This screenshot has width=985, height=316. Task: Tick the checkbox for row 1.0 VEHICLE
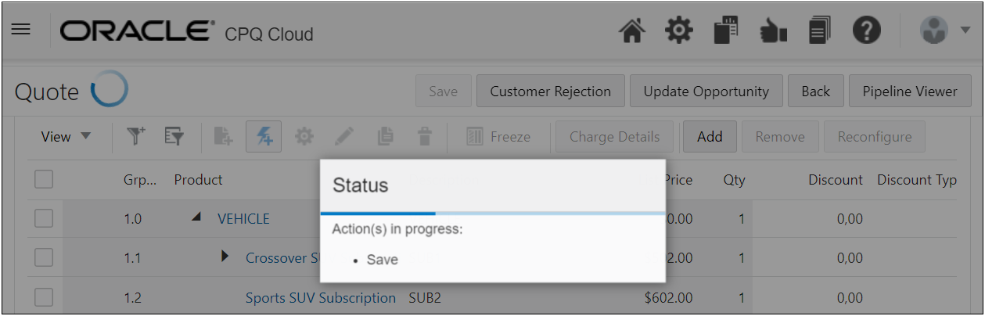44,218
